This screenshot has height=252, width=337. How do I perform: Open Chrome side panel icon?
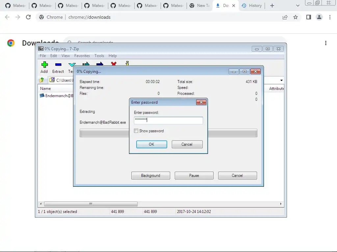pyautogui.click(x=309, y=17)
